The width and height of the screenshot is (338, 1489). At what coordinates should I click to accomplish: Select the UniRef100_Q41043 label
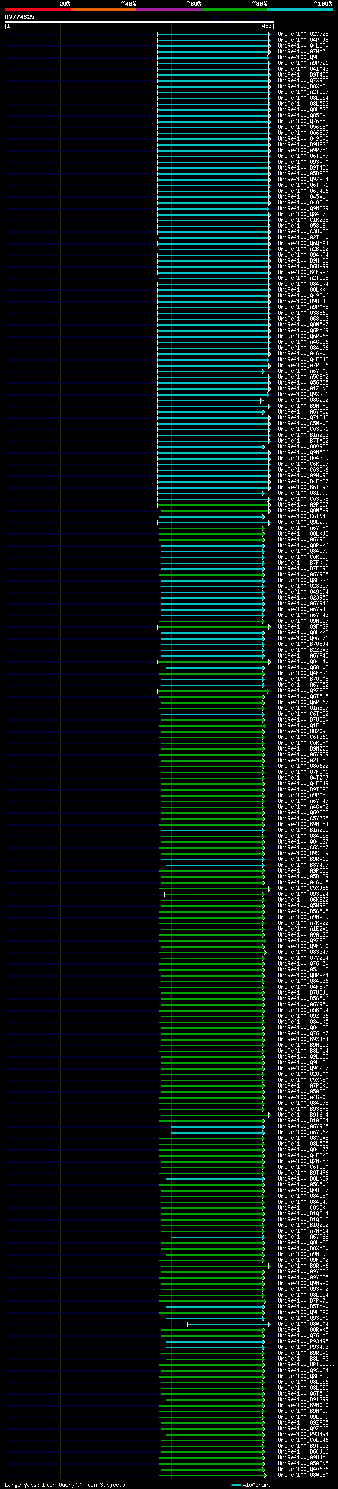303,69
